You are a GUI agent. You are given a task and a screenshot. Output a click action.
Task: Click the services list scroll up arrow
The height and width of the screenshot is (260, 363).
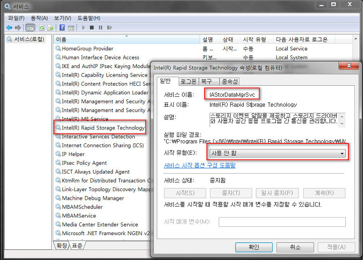tap(356, 39)
